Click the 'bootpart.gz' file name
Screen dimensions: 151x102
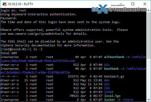(x=114, y=76)
